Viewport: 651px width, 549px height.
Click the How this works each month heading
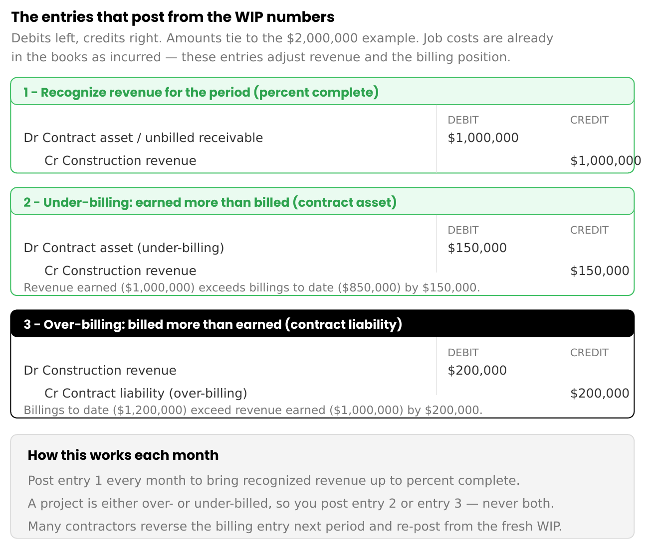coord(123,455)
